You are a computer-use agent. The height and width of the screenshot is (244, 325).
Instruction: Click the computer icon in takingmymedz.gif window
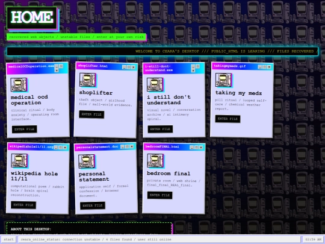223,80
